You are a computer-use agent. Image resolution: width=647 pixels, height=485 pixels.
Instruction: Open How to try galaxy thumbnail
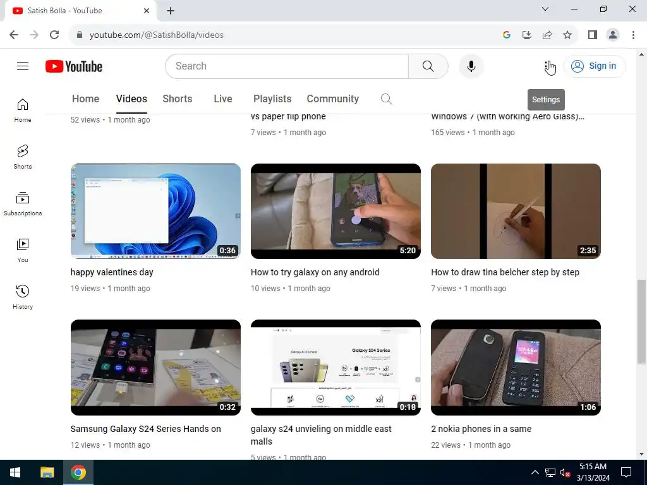336,211
